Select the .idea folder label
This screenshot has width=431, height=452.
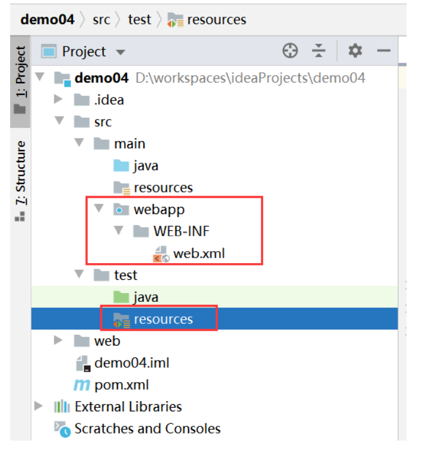coord(109,100)
